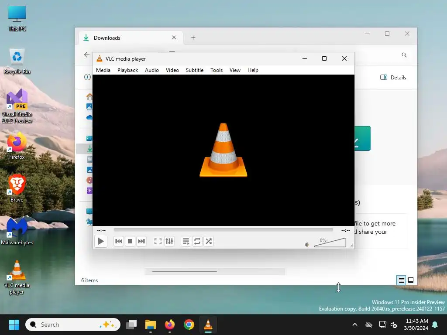Open This PC in File Explorer sidebar

(x=89, y=212)
